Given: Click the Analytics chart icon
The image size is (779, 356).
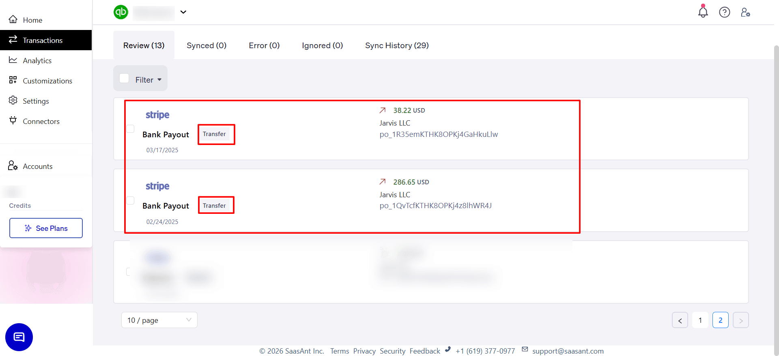Looking at the screenshot, I should click(x=13, y=60).
